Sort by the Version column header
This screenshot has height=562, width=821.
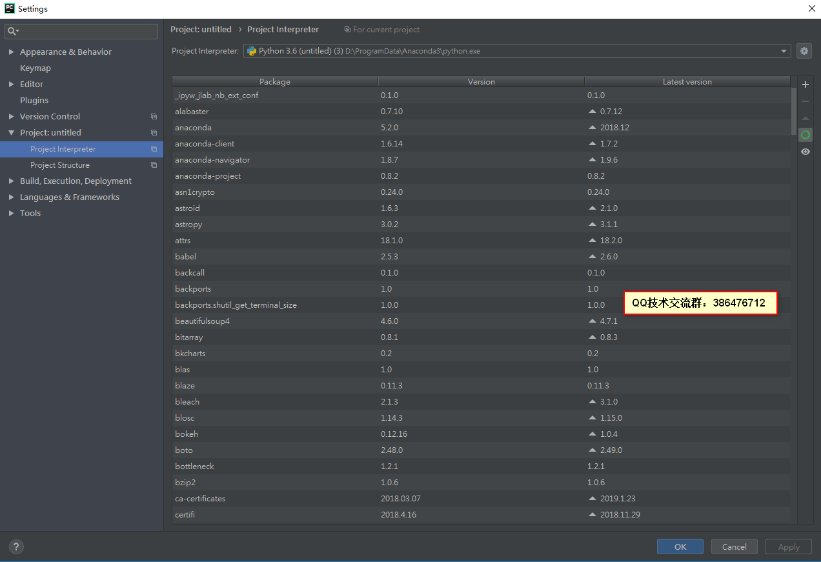click(x=481, y=82)
